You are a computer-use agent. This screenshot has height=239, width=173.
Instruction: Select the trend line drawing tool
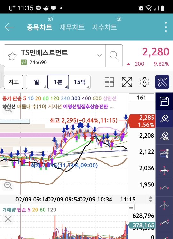[164, 222]
